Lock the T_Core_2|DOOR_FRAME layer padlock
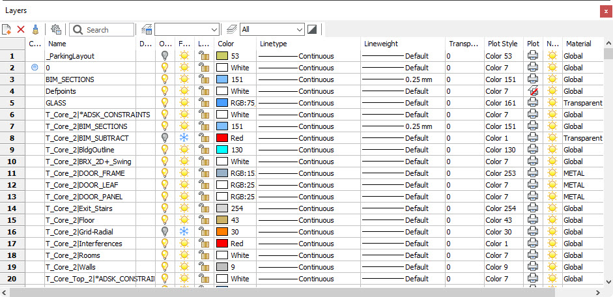613x297 pixels. (204, 173)
